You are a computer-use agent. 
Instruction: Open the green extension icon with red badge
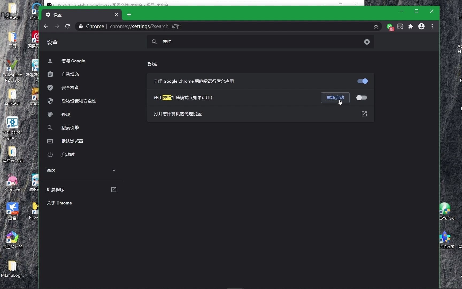390,26
